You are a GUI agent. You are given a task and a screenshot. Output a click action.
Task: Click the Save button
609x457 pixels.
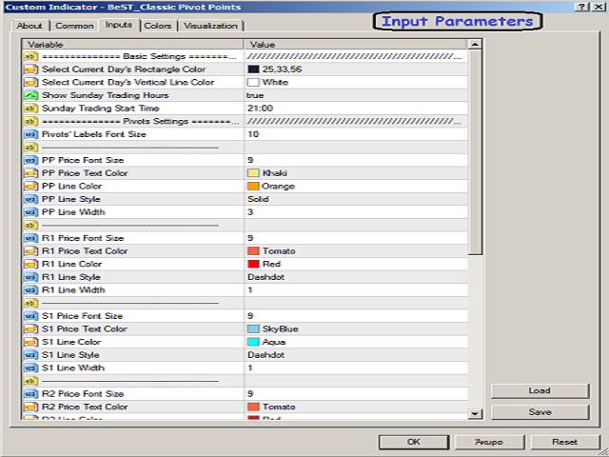pos(540,412)
